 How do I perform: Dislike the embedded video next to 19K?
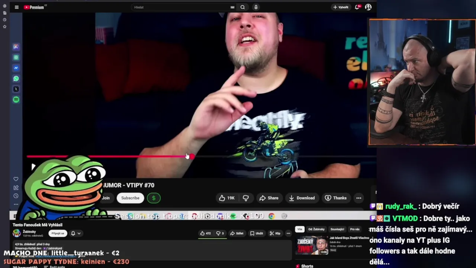246,198
